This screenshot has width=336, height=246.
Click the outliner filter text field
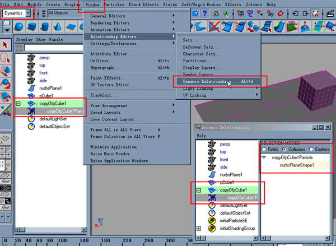click(54, 48)
